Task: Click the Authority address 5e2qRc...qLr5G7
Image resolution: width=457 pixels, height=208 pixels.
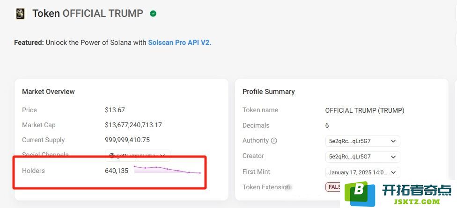Action: 350,141
